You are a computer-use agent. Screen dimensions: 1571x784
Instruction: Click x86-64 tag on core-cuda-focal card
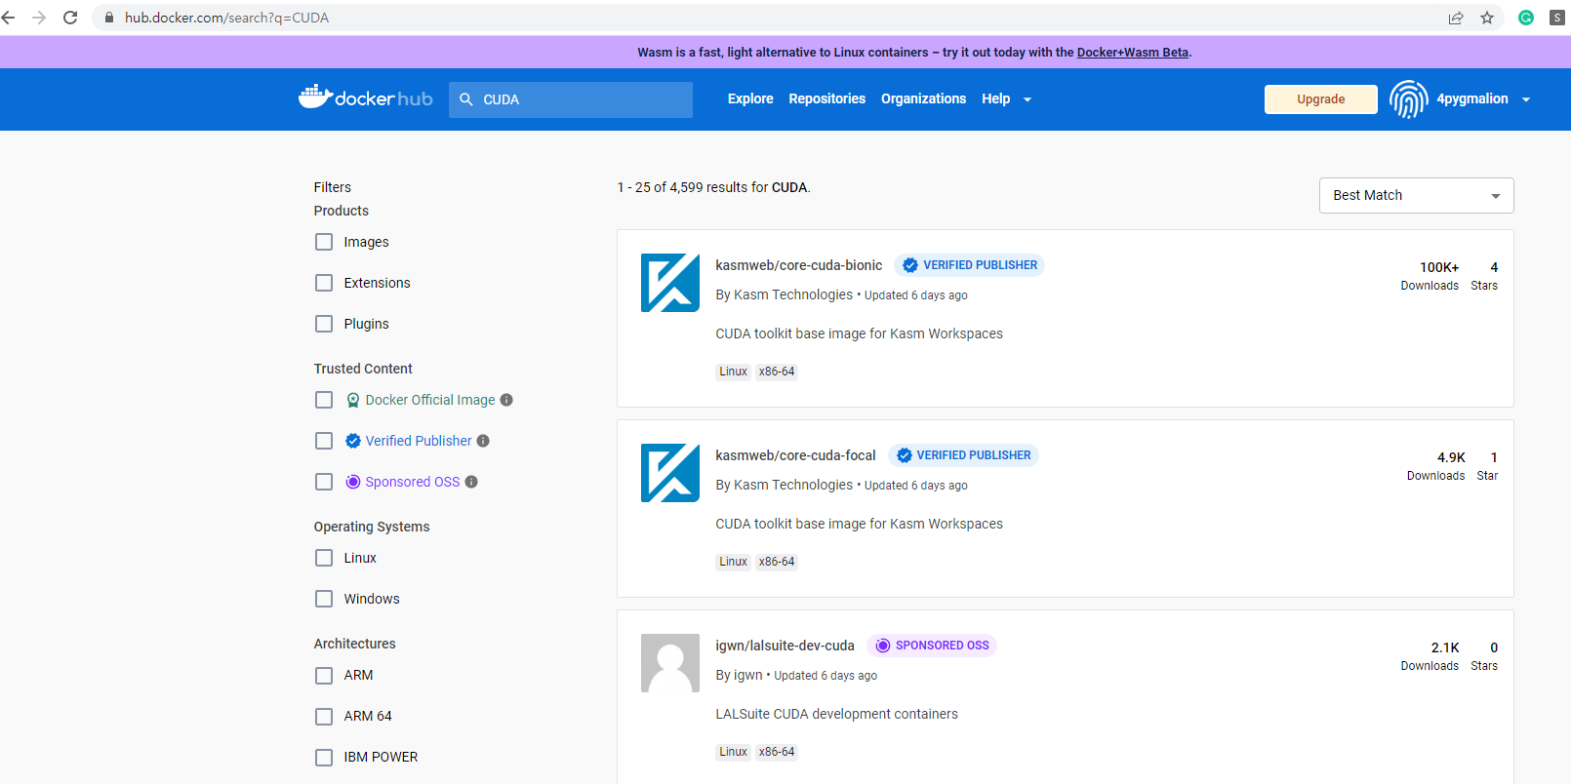coord(777,562)
